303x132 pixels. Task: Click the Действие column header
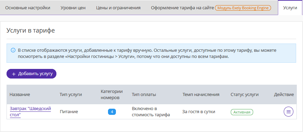tap(284, 94)
